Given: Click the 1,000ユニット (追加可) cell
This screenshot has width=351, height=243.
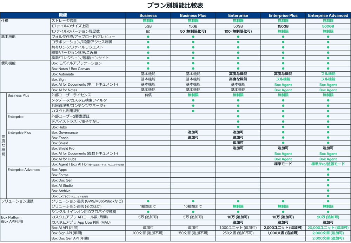Looking at the screenshot, I should [238, 228].
